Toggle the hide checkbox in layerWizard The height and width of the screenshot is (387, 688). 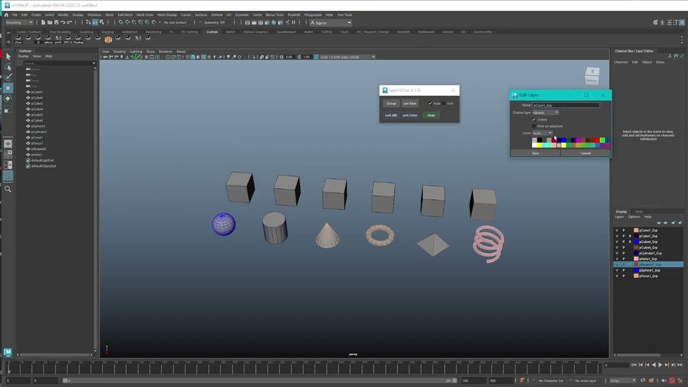pos(430,103)
